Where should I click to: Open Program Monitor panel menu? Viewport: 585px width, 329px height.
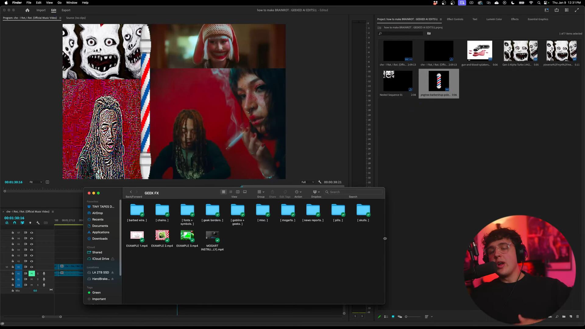60,18
